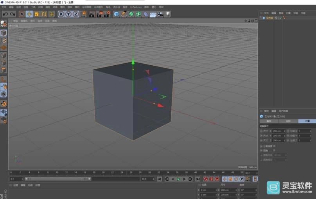316x199 pixels.
Task: Activate the Scale tool
Action: (x=36, y=14)
